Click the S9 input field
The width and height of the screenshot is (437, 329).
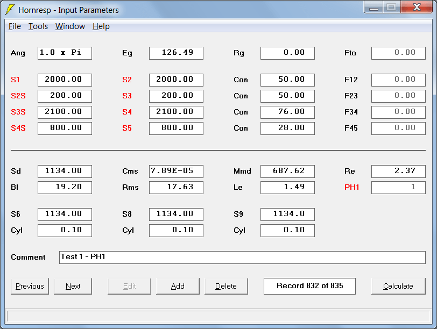pyautogui.click(x=287, y=214)
